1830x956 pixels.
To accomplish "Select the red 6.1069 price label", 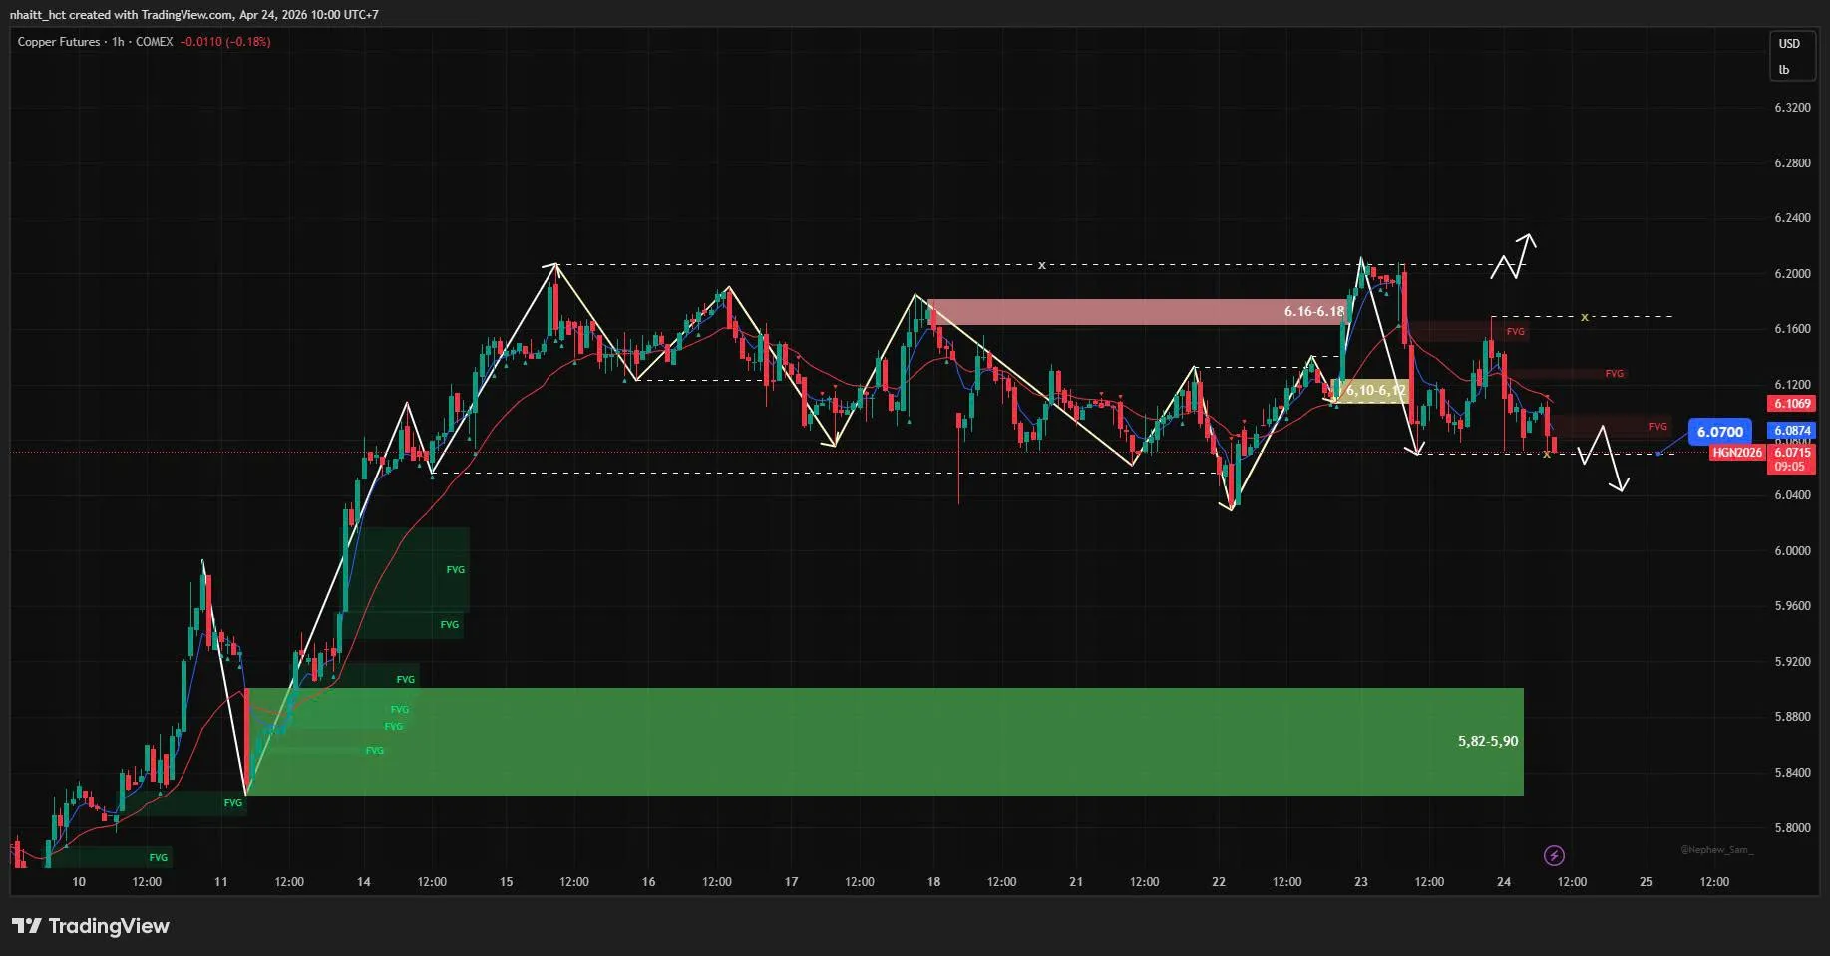I will [x=1791, y=404].
